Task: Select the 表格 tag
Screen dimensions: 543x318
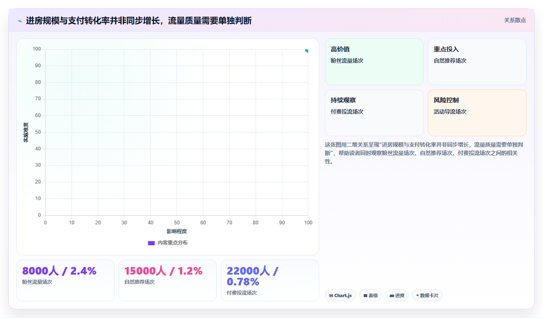Action: tap(370, 295)
